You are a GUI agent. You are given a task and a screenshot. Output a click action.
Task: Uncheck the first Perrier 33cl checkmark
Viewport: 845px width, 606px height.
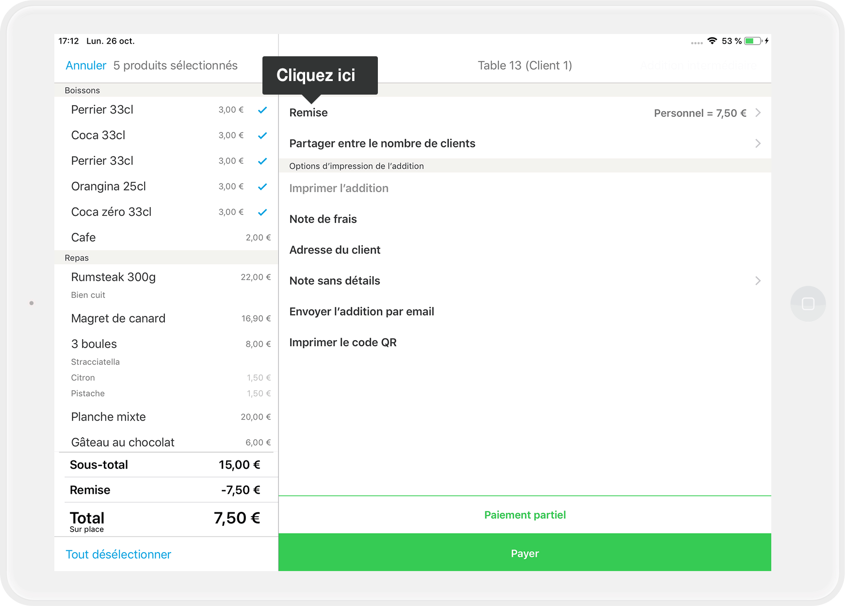pyautogui.click(x=262, y=110)
